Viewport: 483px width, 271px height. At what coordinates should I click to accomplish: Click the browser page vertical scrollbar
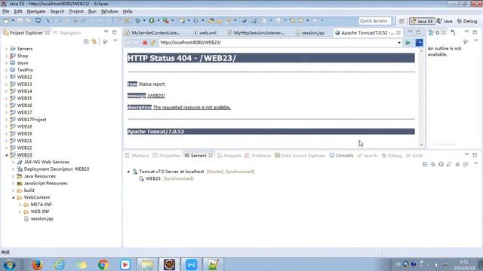coord(421,99)
